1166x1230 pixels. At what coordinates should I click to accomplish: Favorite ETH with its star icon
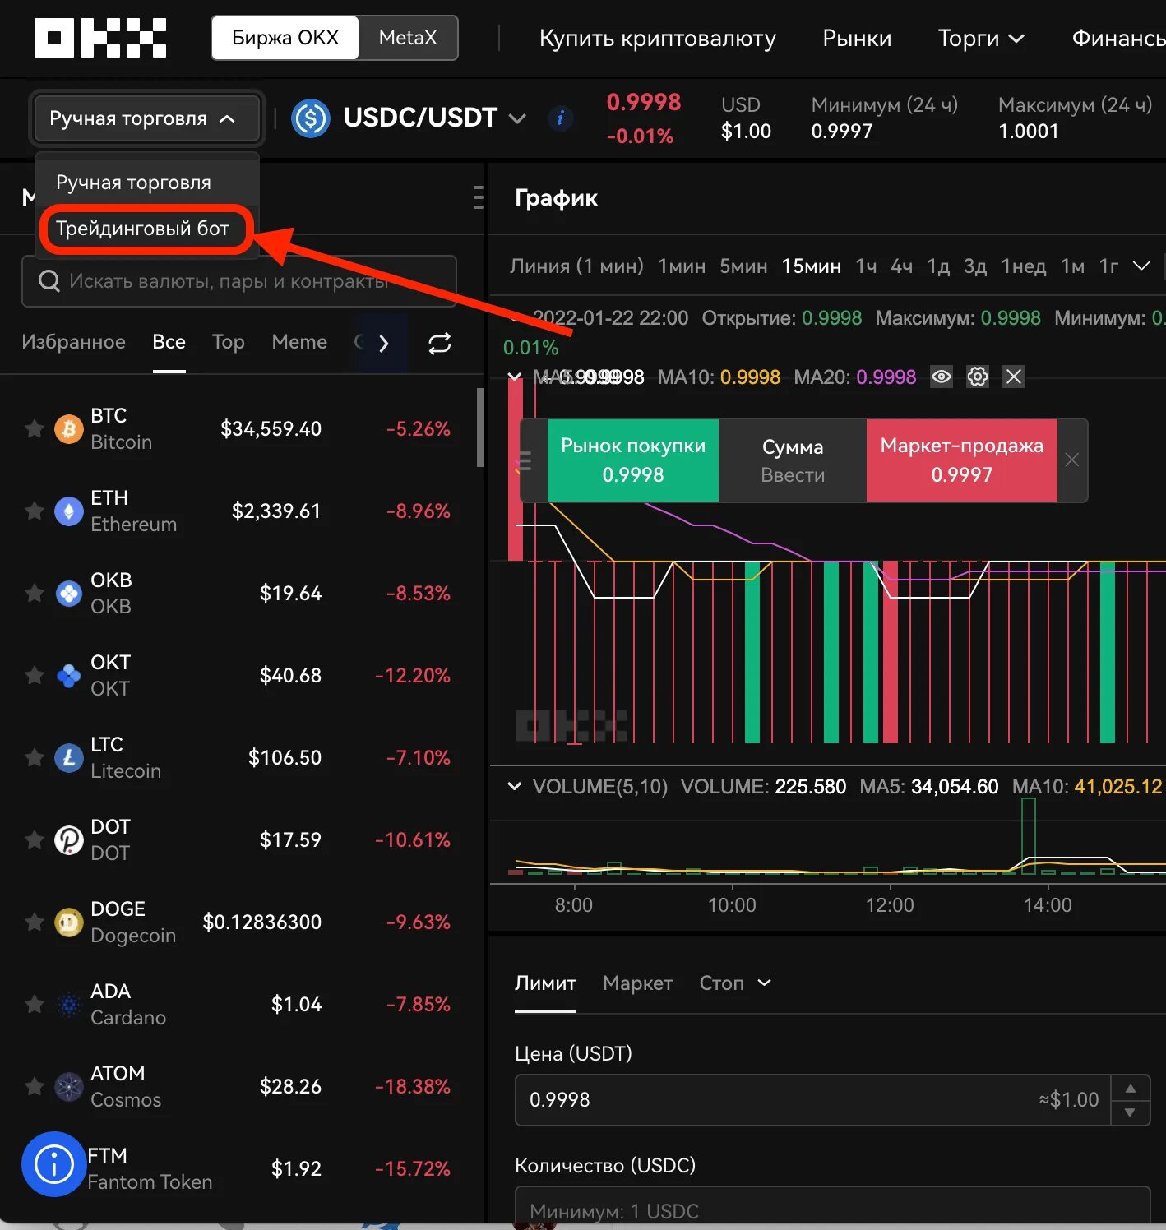pyautogui.click(x=34, y=511)
